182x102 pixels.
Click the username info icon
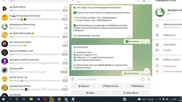click(x=157, y=26)
